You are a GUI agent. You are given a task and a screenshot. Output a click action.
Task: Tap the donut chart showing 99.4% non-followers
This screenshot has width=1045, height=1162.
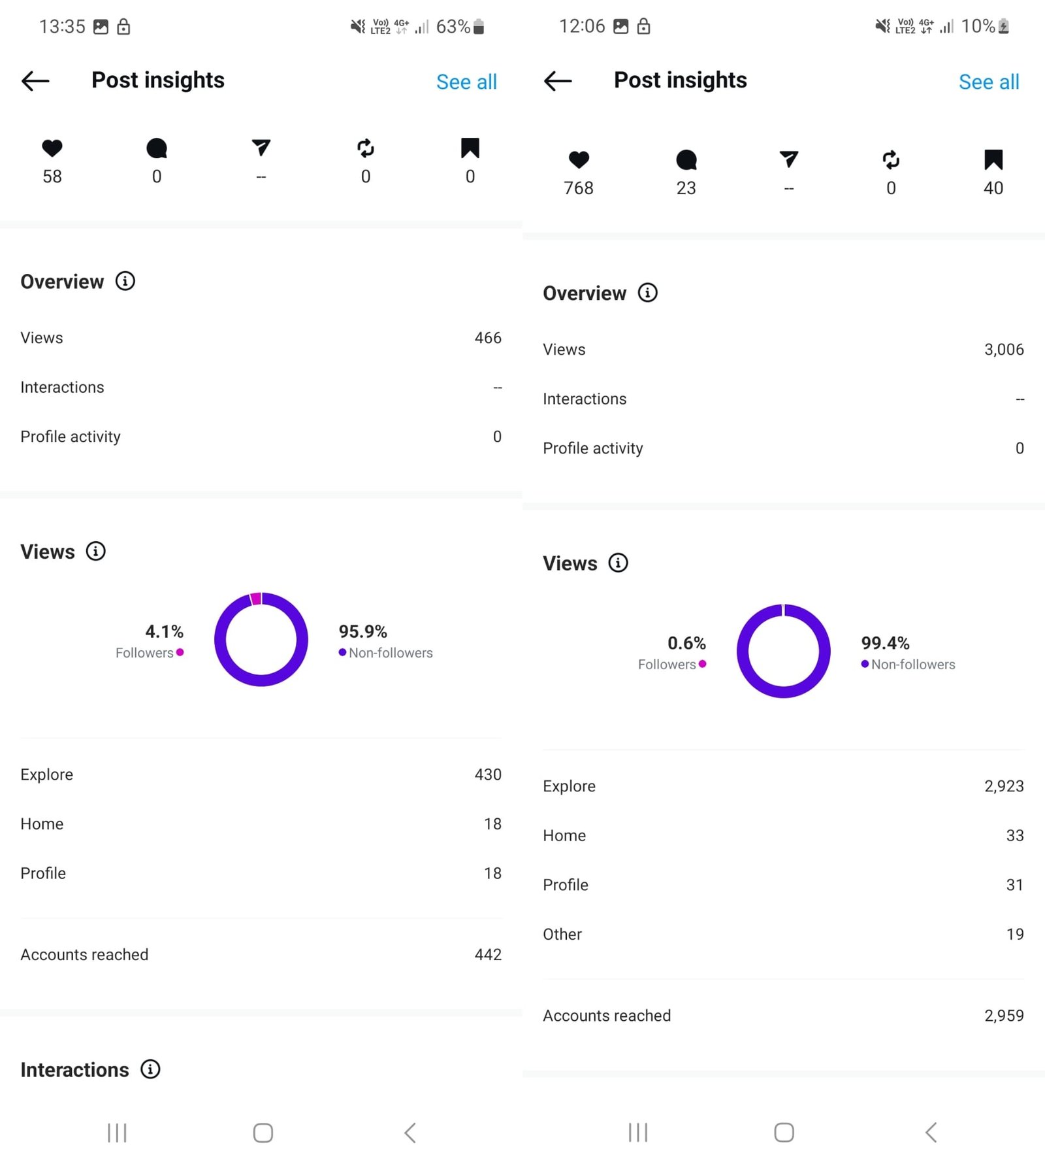tap(783, 651)
